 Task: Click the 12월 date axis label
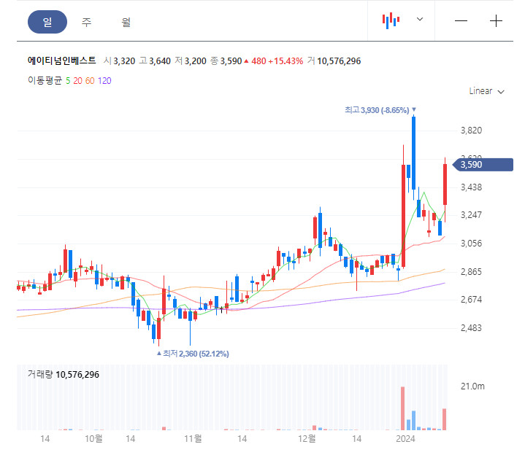tap(307, 439)
